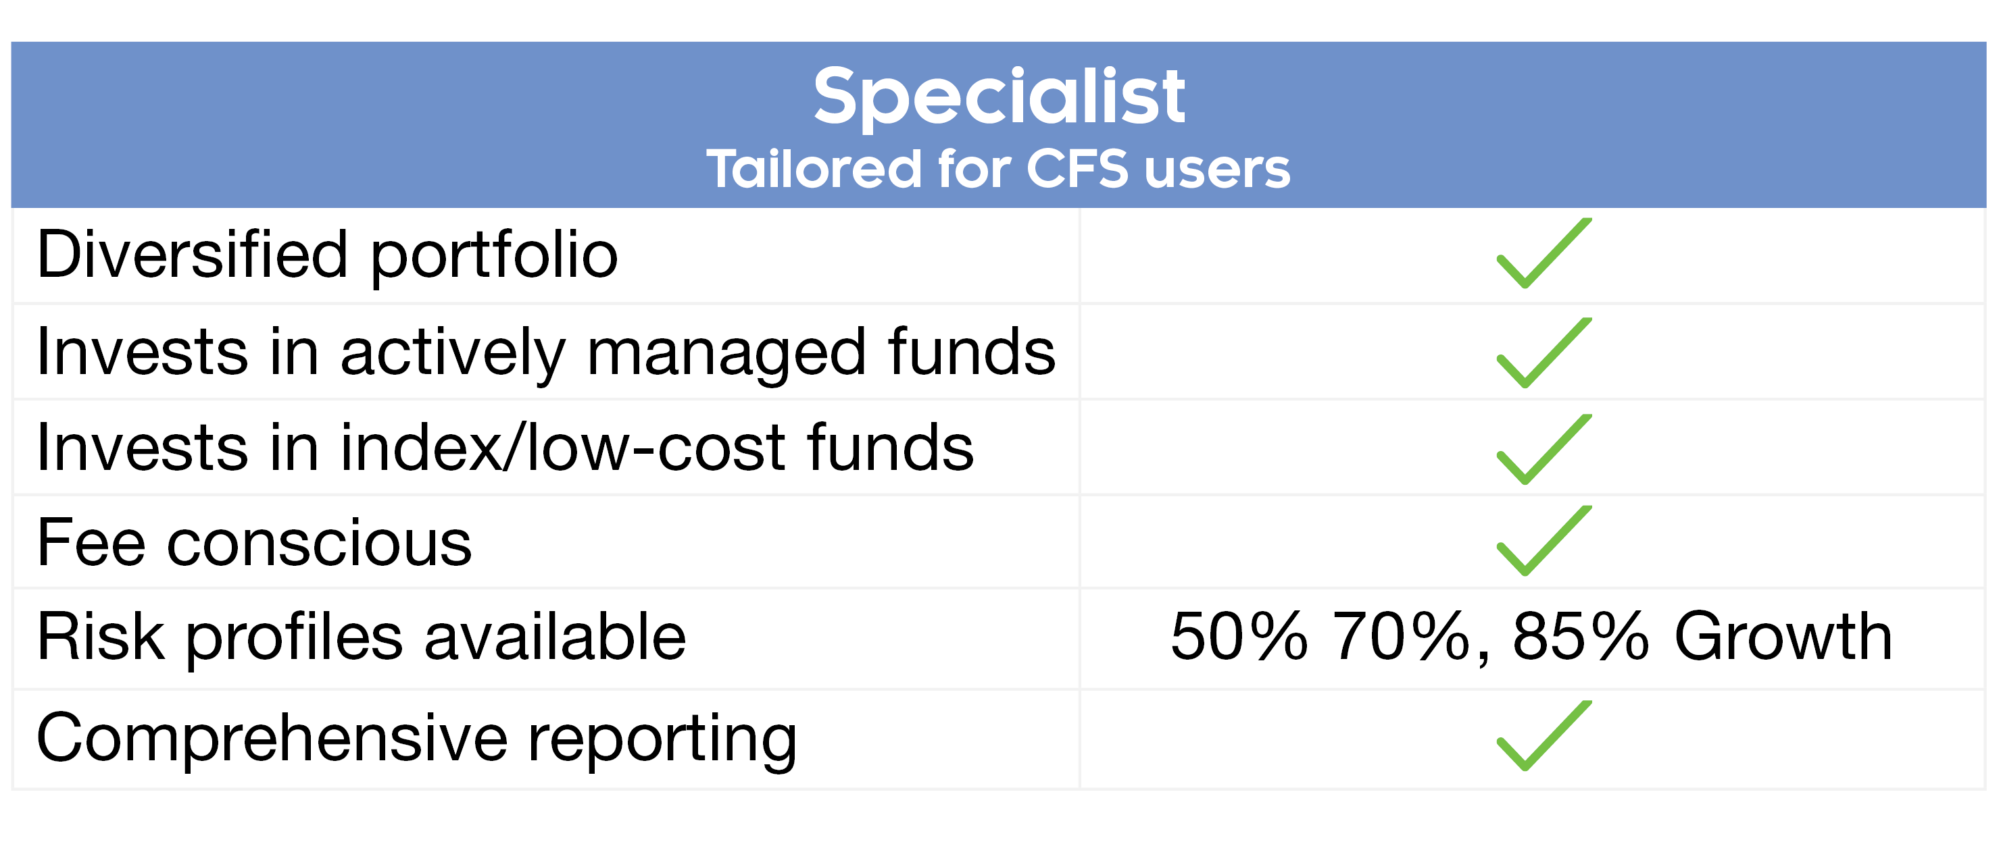Viewport: 1999px width, 844px height.
Task: Click the 'Tailored for CFS users' subtitle
Action: tap(998, 169)
